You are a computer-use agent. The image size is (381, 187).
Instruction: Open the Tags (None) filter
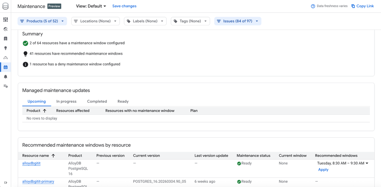coord(190,21)
